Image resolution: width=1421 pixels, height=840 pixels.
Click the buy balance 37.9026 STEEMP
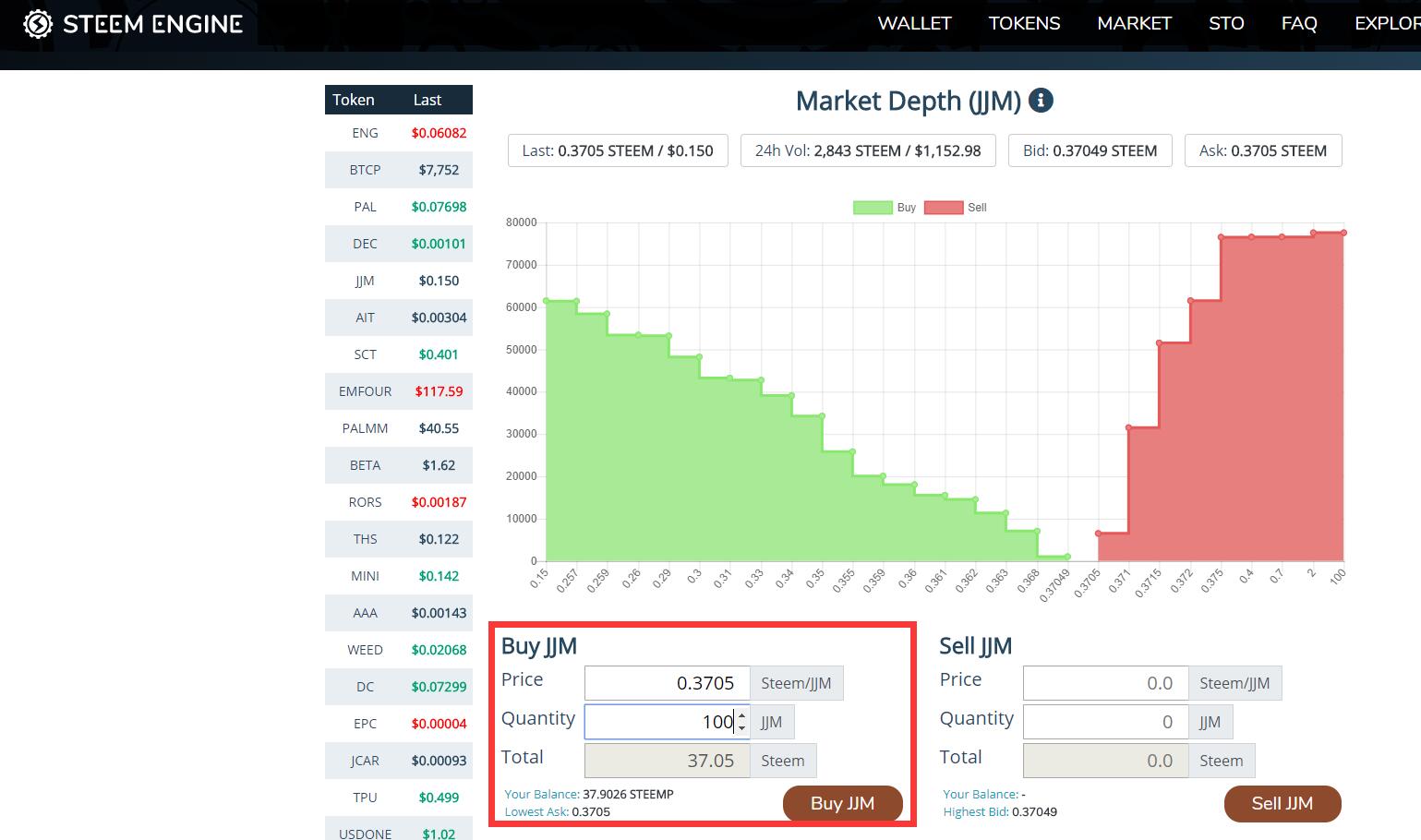click(628, 794)
